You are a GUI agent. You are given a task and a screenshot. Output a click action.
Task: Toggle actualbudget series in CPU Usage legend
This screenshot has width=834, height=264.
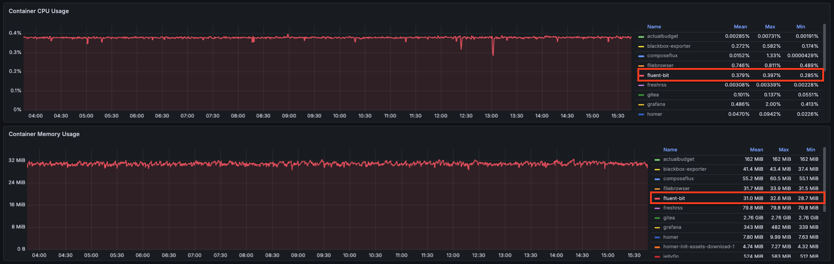pyautogui.click(x=662, y=36)
